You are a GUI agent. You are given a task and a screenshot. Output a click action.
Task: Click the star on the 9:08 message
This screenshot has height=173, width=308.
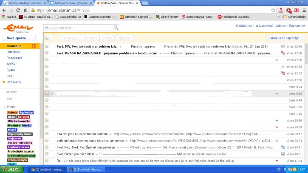pyautogui.click(x=52, y=94)
